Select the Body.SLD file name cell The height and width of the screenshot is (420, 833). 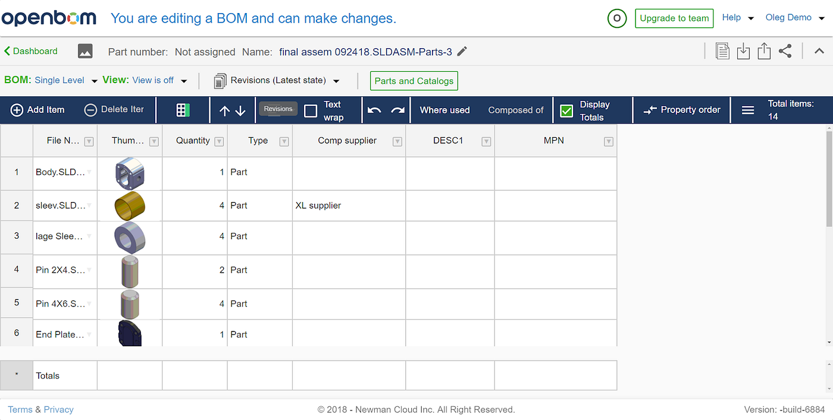click(65, 173)
